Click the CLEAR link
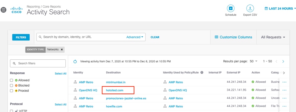 (x=155, y=37)
